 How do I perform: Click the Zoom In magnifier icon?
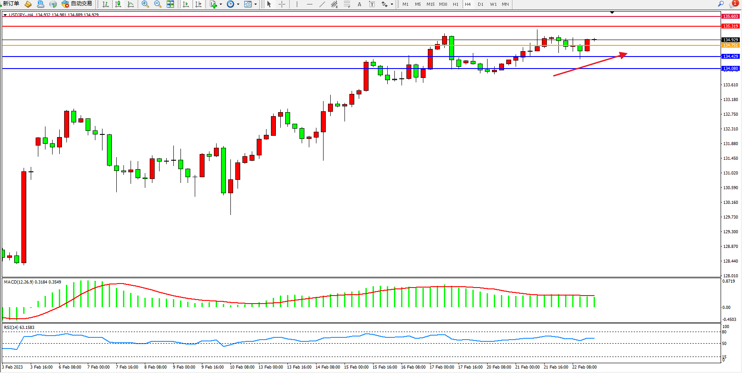[x=145, y=4]
